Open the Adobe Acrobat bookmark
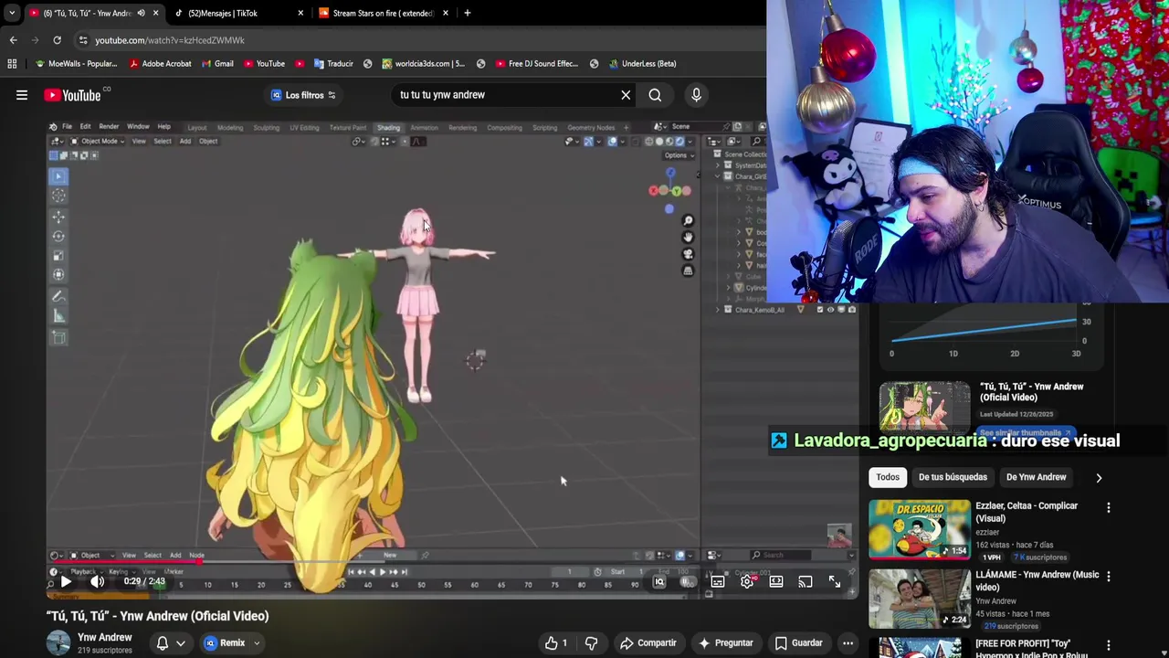 tap(160, 64)
